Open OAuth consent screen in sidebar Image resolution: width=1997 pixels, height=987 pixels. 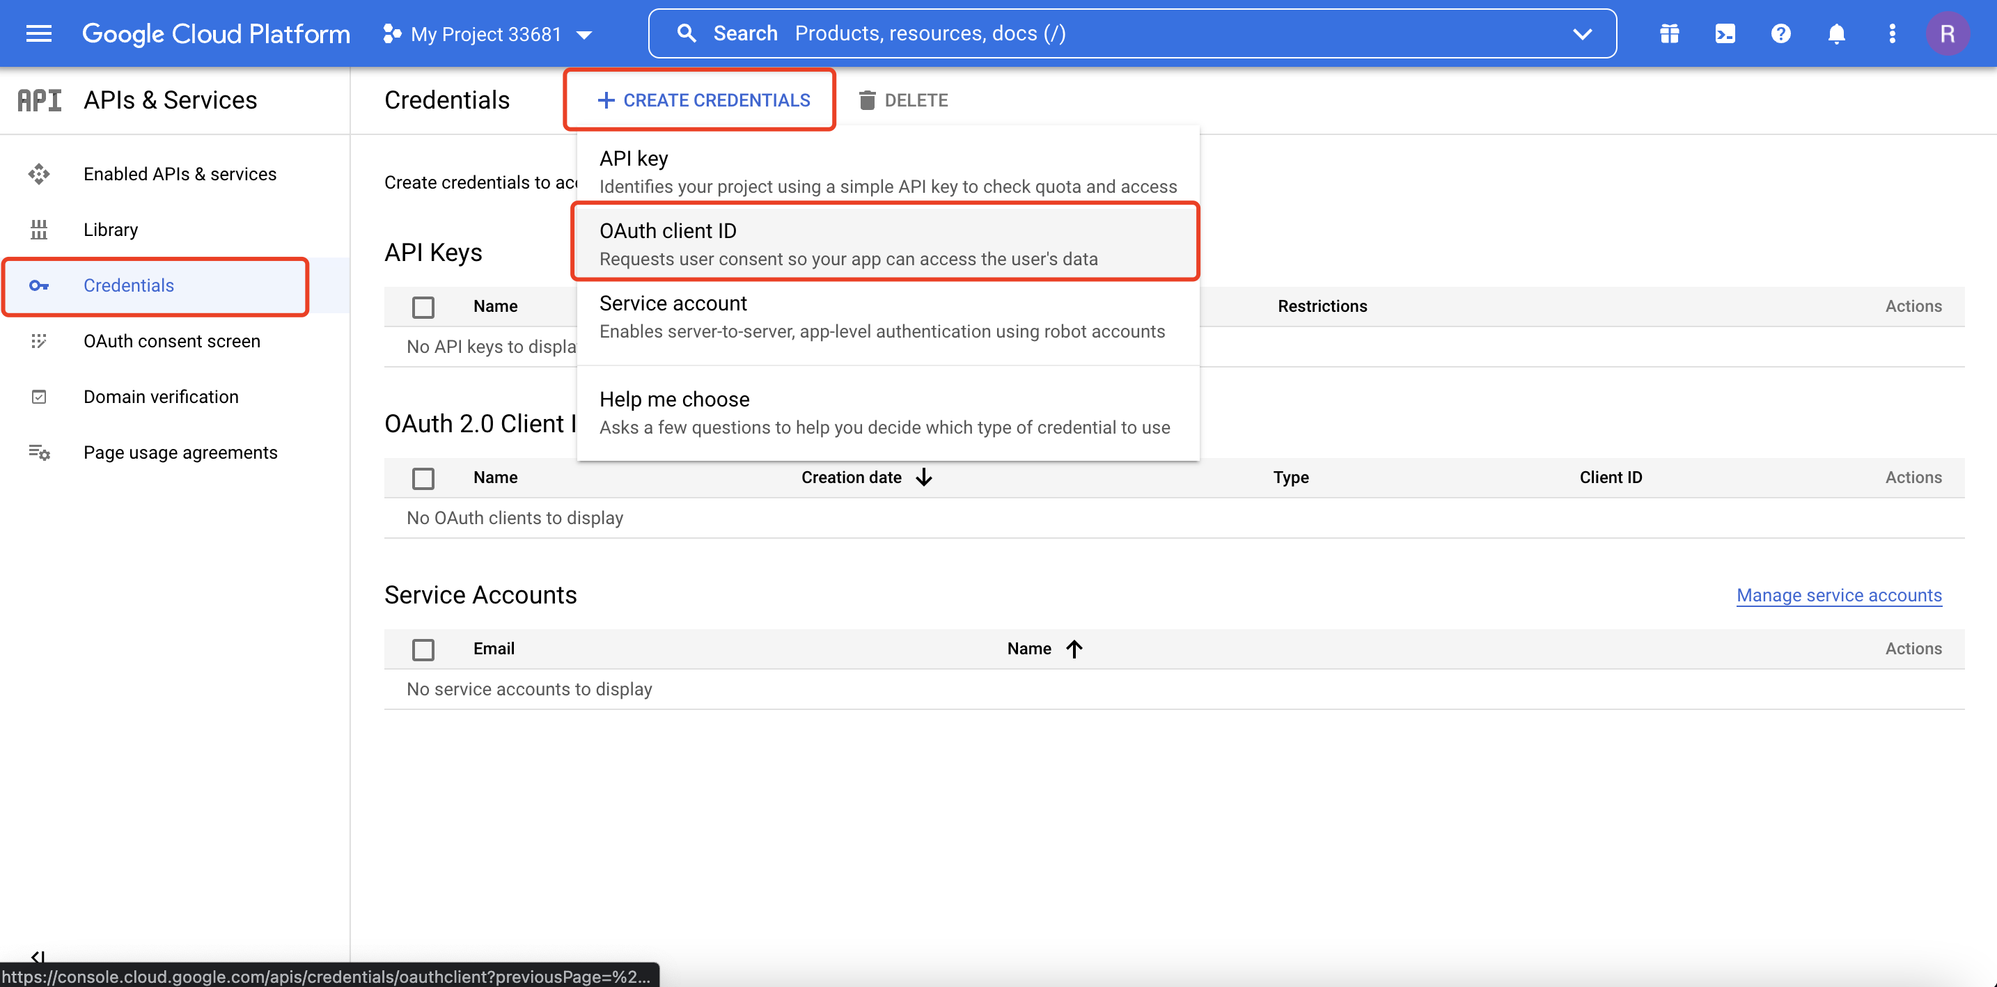[171, 341]
